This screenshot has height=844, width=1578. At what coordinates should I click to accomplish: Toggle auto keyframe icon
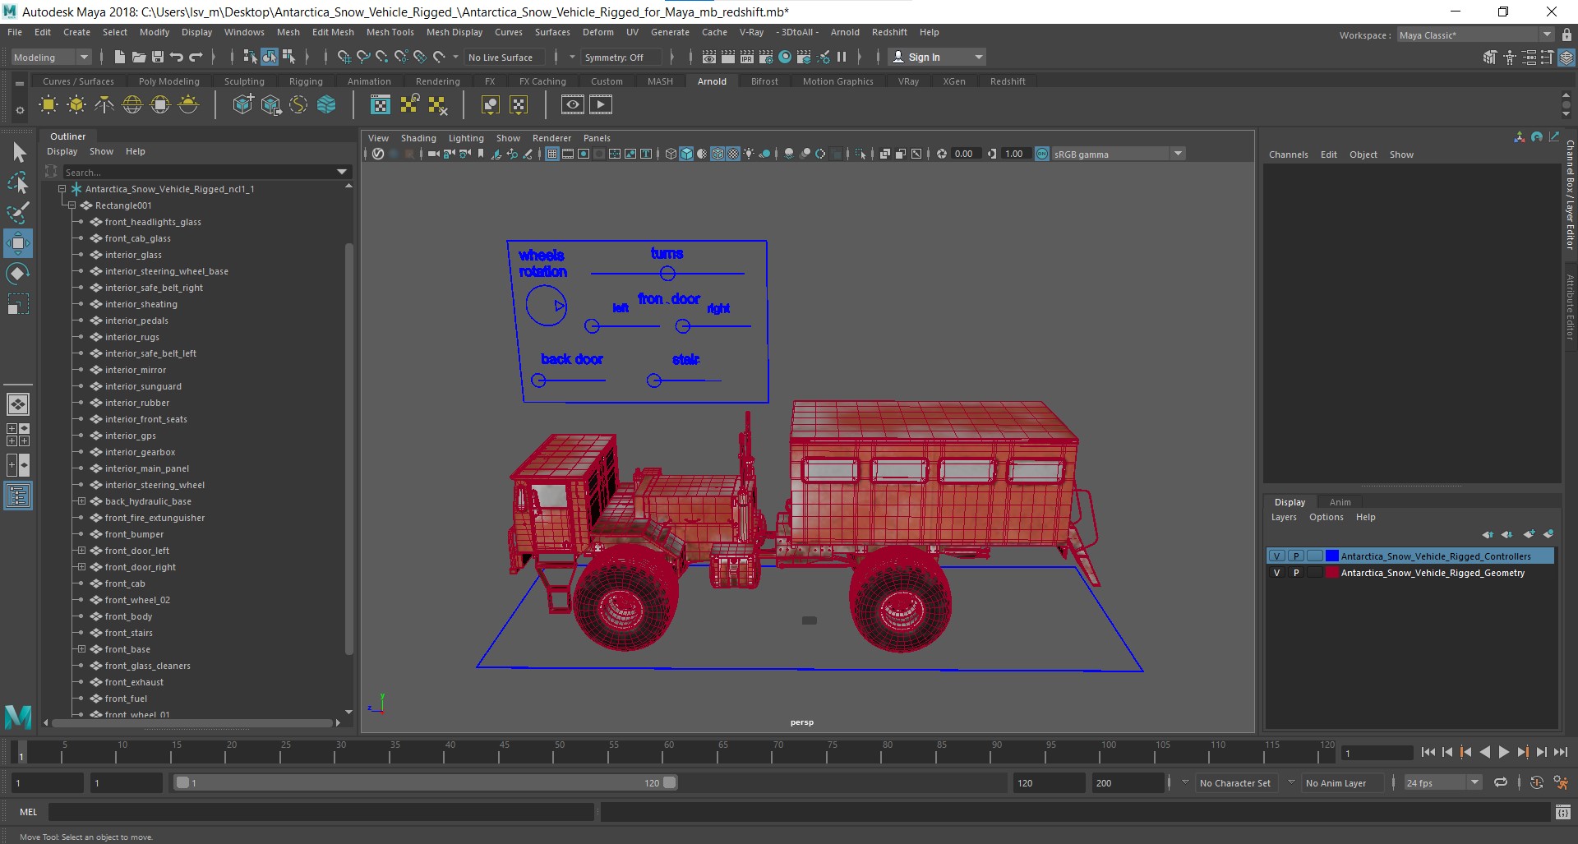coord(1536,782)
